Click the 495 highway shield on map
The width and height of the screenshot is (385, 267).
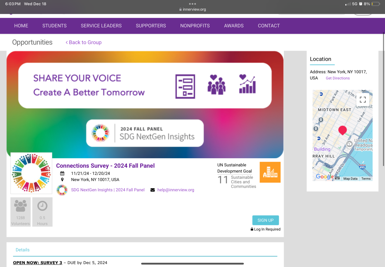[x=362, y=167]
